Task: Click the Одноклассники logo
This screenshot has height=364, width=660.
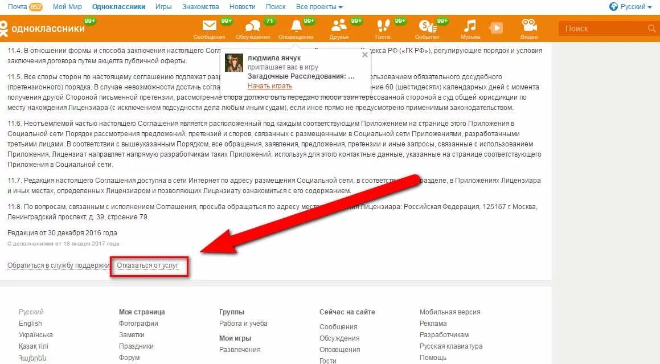Action: (x=42, y=28)
